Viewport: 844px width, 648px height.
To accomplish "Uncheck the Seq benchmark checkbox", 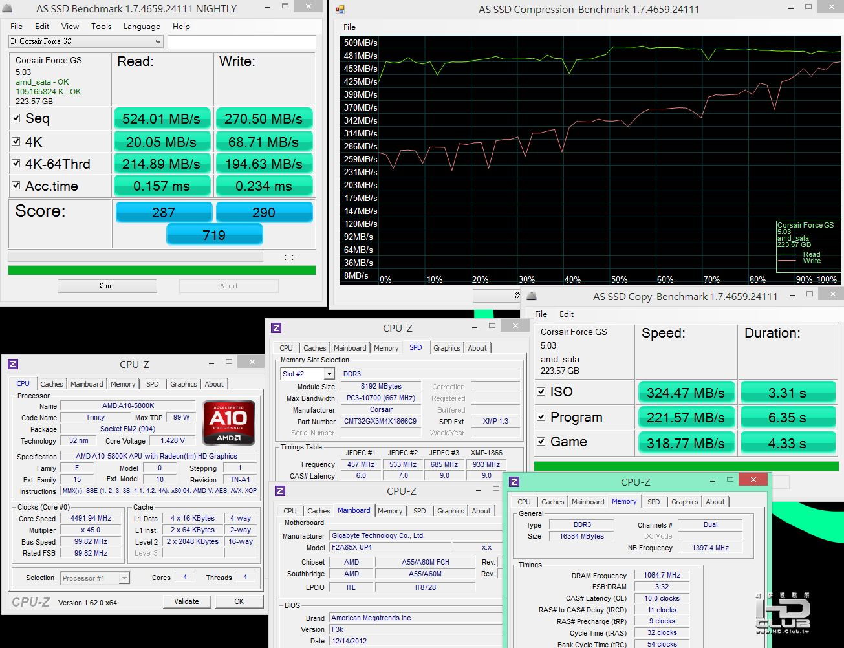I will point(16,118).
